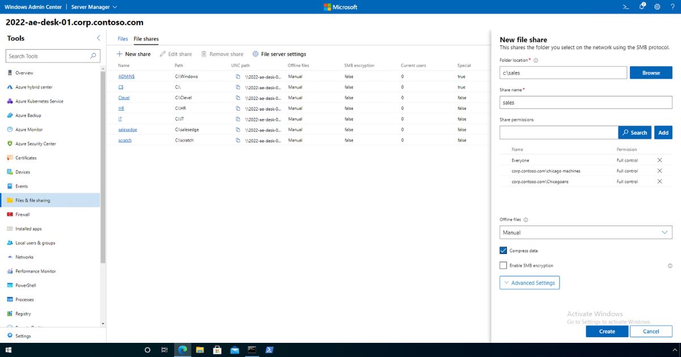Screen dimensions: 681x357
Task: Open File server settings
Action: [279, 54]
